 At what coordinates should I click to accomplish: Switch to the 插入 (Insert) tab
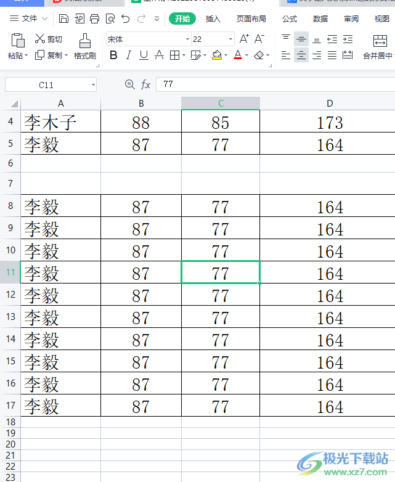[213, 18]
